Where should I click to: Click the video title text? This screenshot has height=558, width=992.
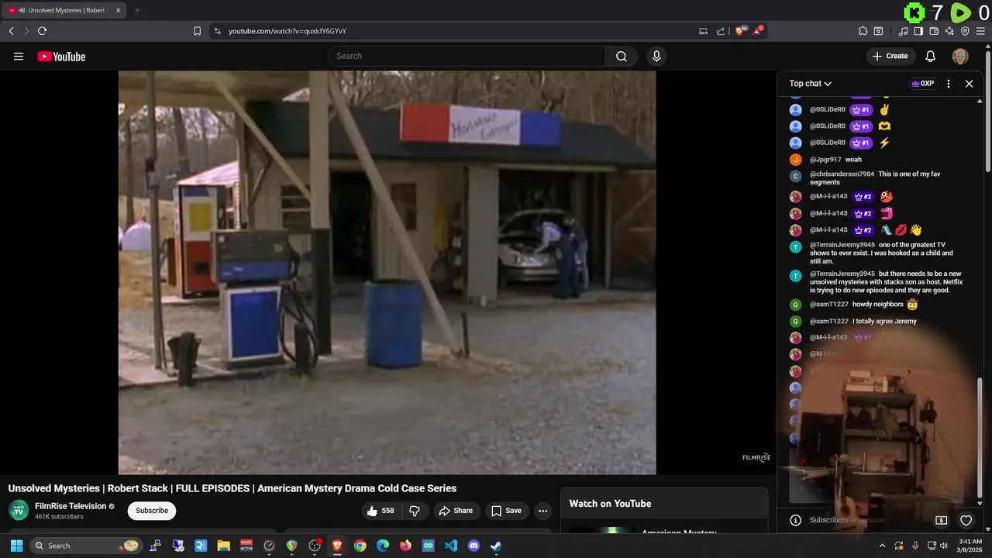point(232,488)
